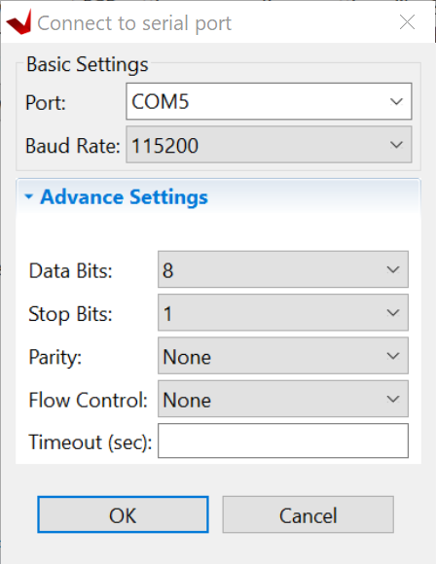Click the chevron in the Data Bits box

coord(393,269)
